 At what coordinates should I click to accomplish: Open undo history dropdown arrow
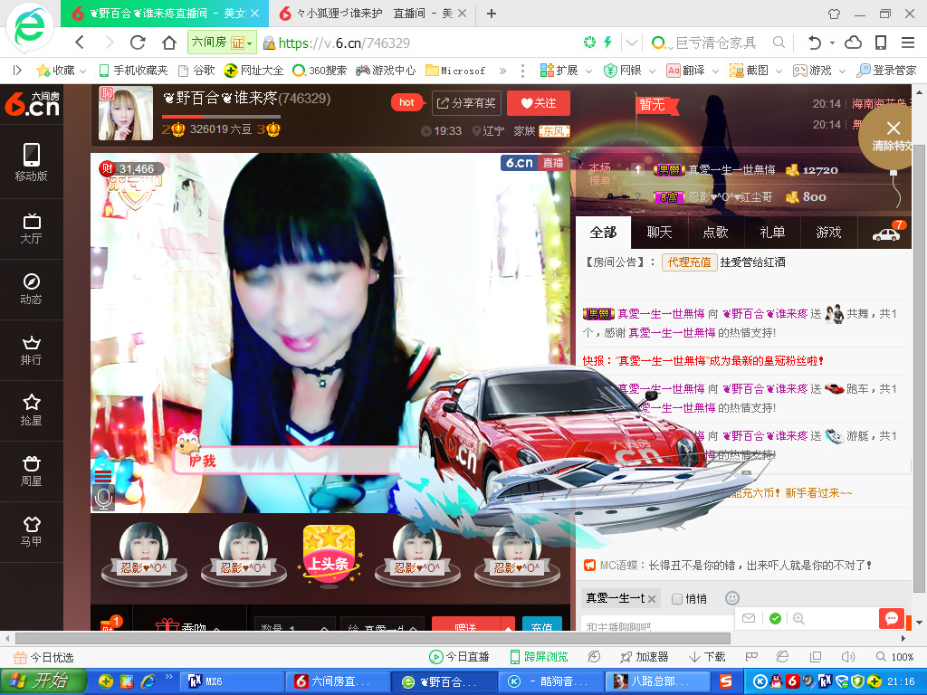pyautogui.click(x=833, y=43)
